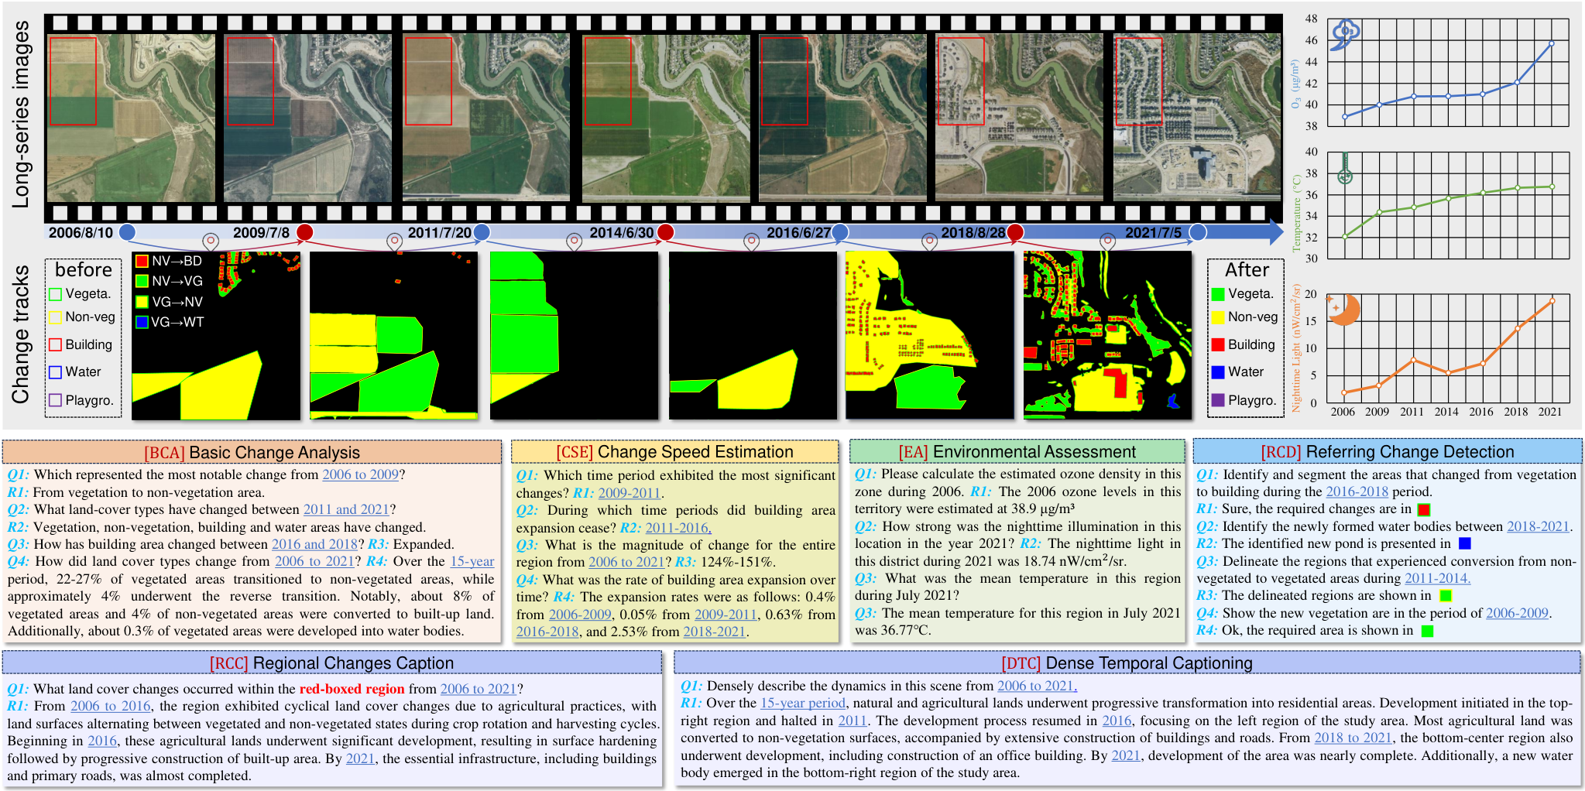
Task: Select the blue dot at 2006/8/10
Action: [128, 231]
